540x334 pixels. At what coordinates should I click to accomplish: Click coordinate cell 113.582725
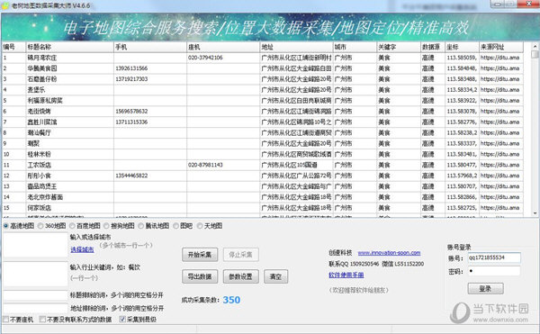462,208
